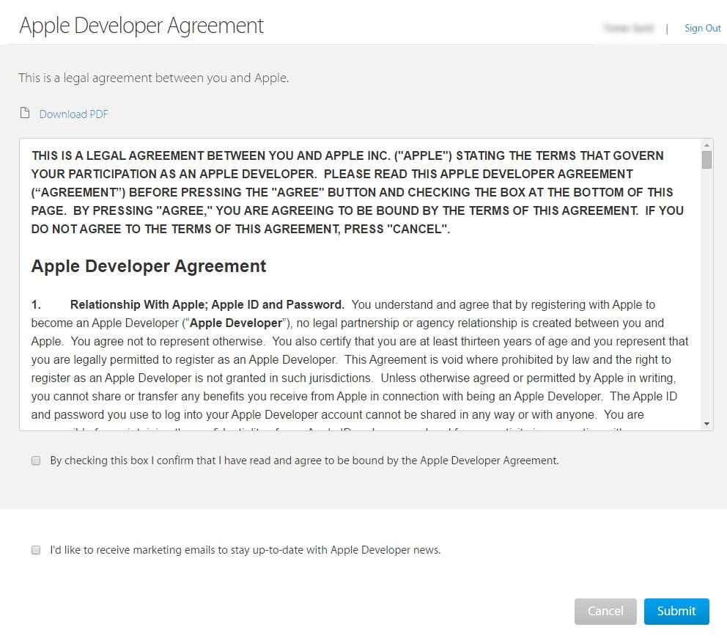The image size is (727, 638).
Task: Enable the marketing emails checkbox
Action: click(x=36, y=550)
